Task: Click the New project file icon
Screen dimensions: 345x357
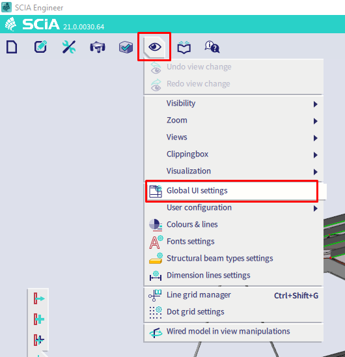Action: click(12, 47)
